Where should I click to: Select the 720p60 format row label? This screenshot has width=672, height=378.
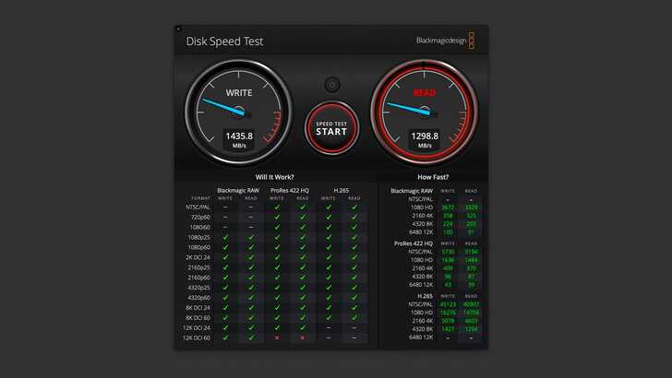(x=200, y=217)
